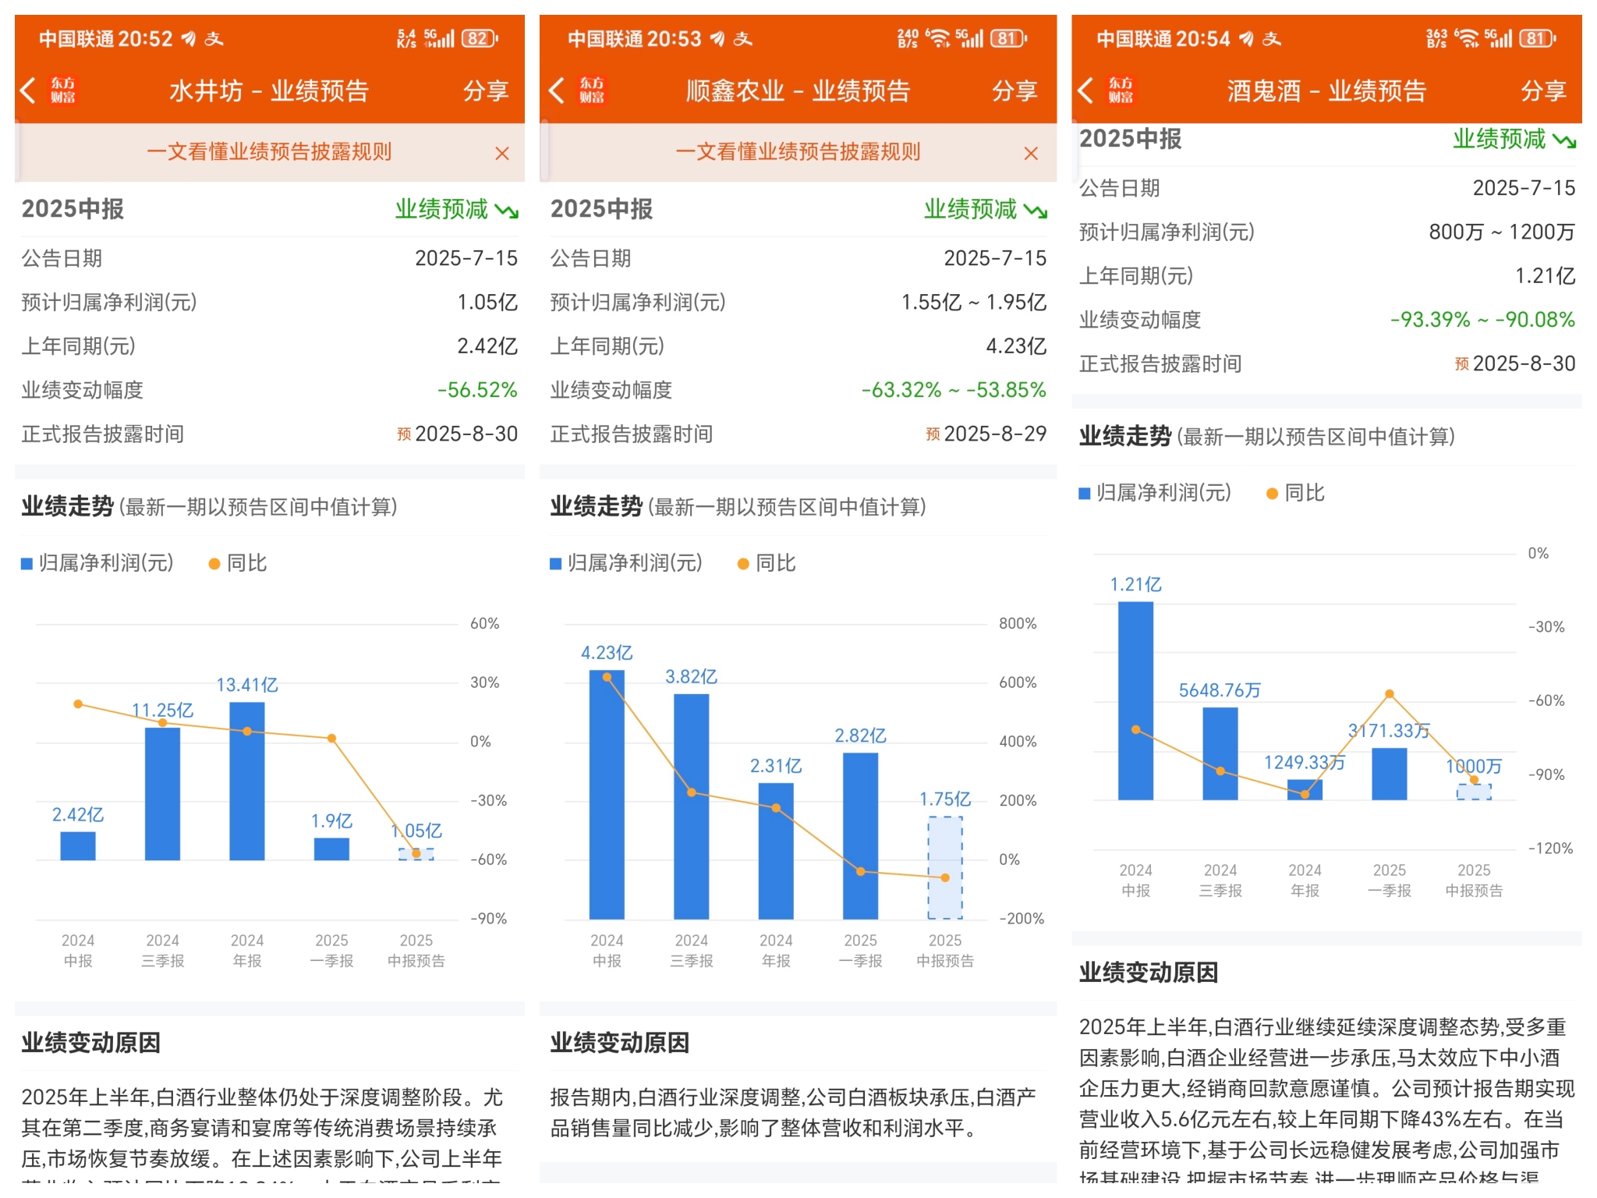The image size is (1597, 1198).
Task: Close rules banner on 水井坊 page
Action: [x=502, y=153]
